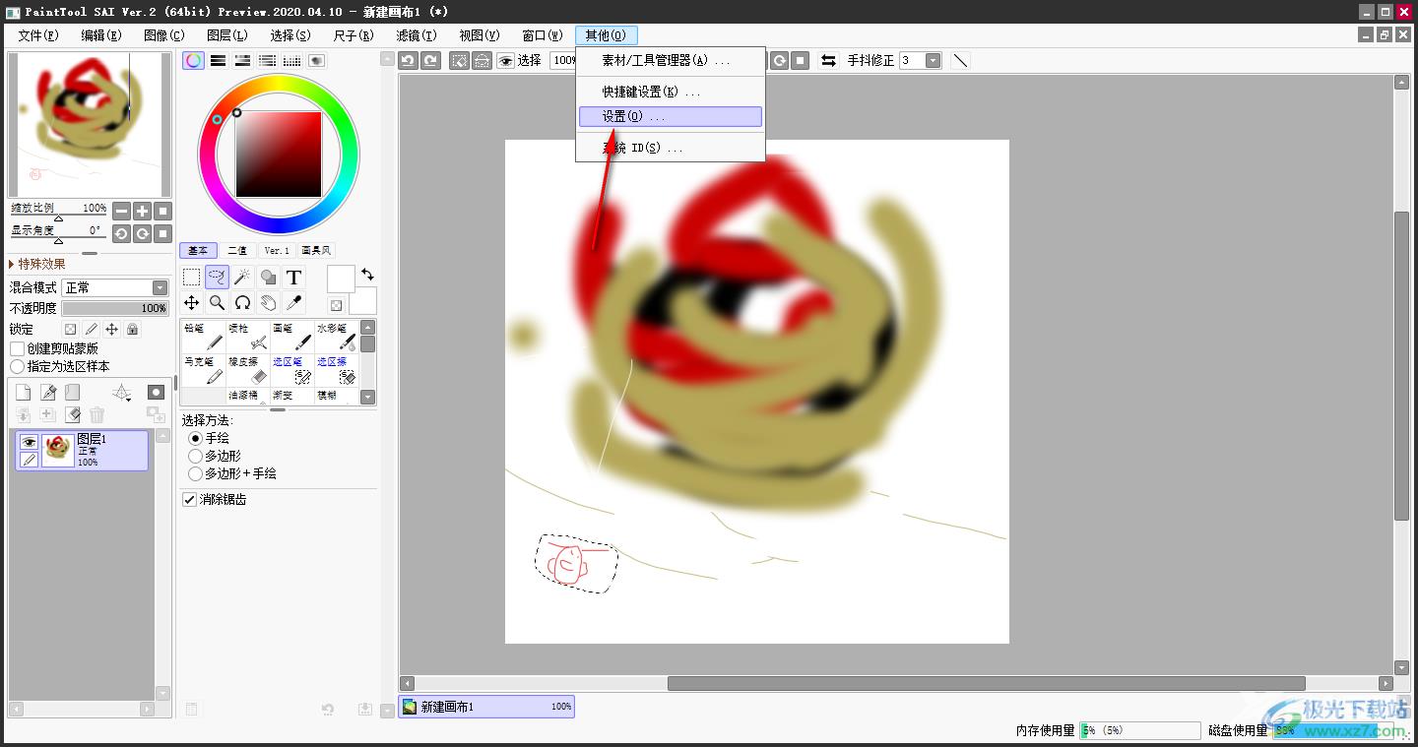This screenshot has height=747, width=1418.
Task: Switch to the 二值 tool tab
Action: [x=237, y=250]
